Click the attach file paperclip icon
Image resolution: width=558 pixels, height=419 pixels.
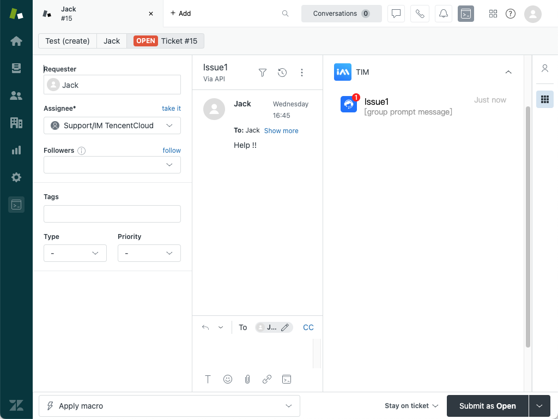pos(247,379)
